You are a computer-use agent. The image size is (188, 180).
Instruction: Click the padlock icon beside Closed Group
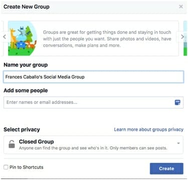pos(12,144)
